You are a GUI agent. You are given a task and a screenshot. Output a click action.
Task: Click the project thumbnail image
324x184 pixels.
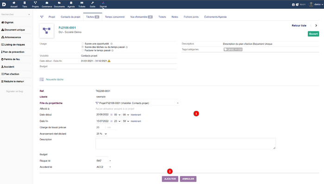[46, 30]
